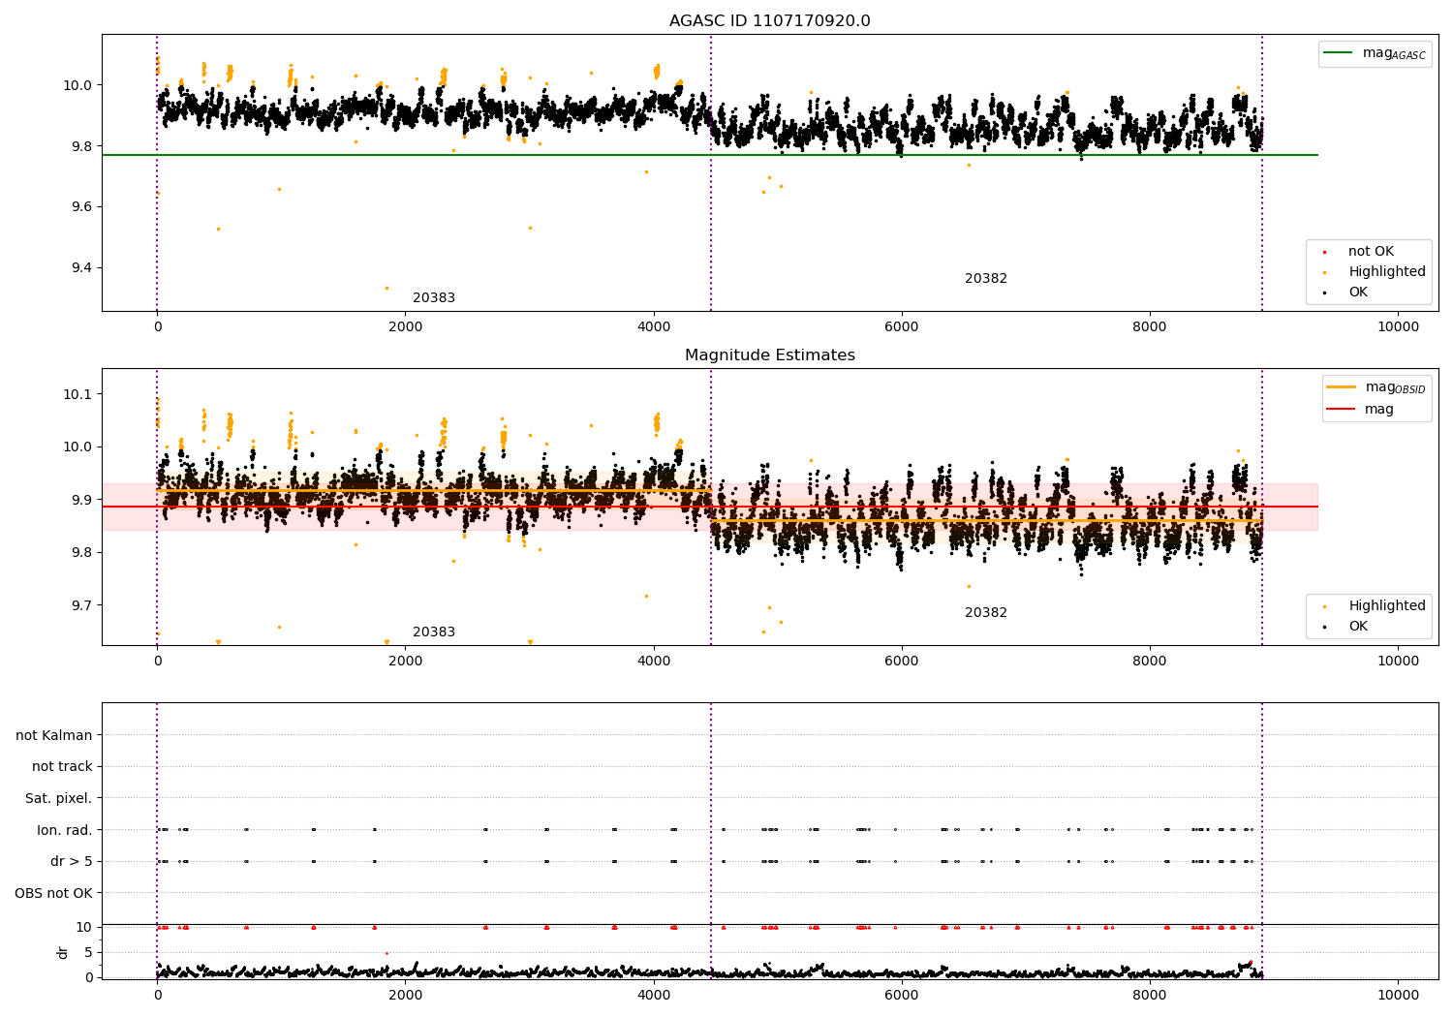Click y-tick 10 on the dr axis
1453x1017 pixels.
pyautogui.click(x=84, y=927)
